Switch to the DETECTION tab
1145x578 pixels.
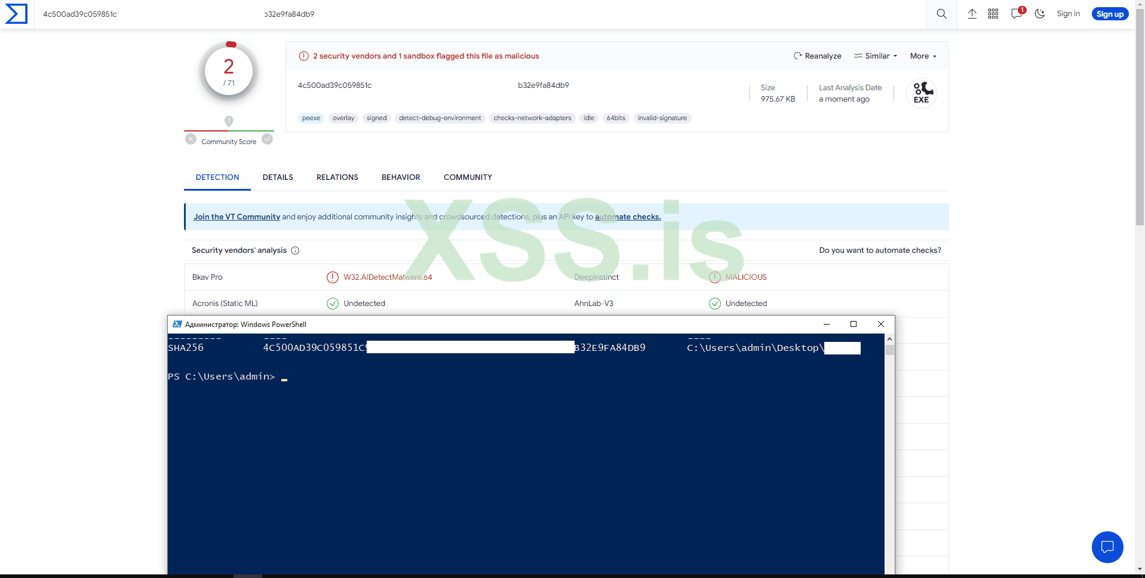pos(217,178)
